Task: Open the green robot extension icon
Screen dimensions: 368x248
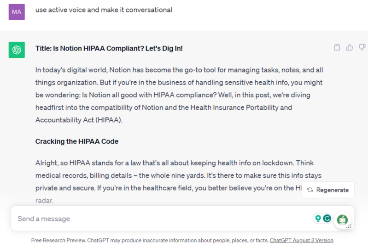Action: 342,220
